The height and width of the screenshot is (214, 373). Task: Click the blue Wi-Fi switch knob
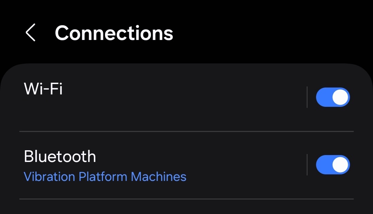340,97
